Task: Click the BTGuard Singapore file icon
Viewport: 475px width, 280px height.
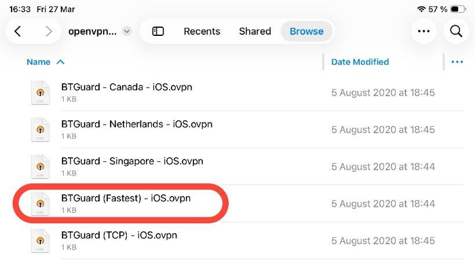Action: coord(40,166)
